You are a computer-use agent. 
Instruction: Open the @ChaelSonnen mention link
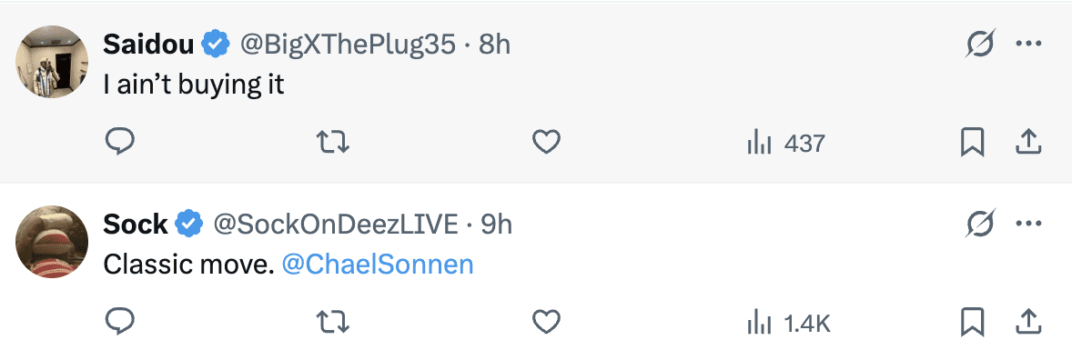coord(378,265)
